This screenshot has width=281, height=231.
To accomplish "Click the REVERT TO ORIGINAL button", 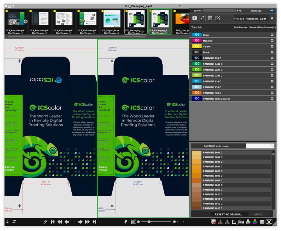I will pyautogui.click(x=228, y=214).
